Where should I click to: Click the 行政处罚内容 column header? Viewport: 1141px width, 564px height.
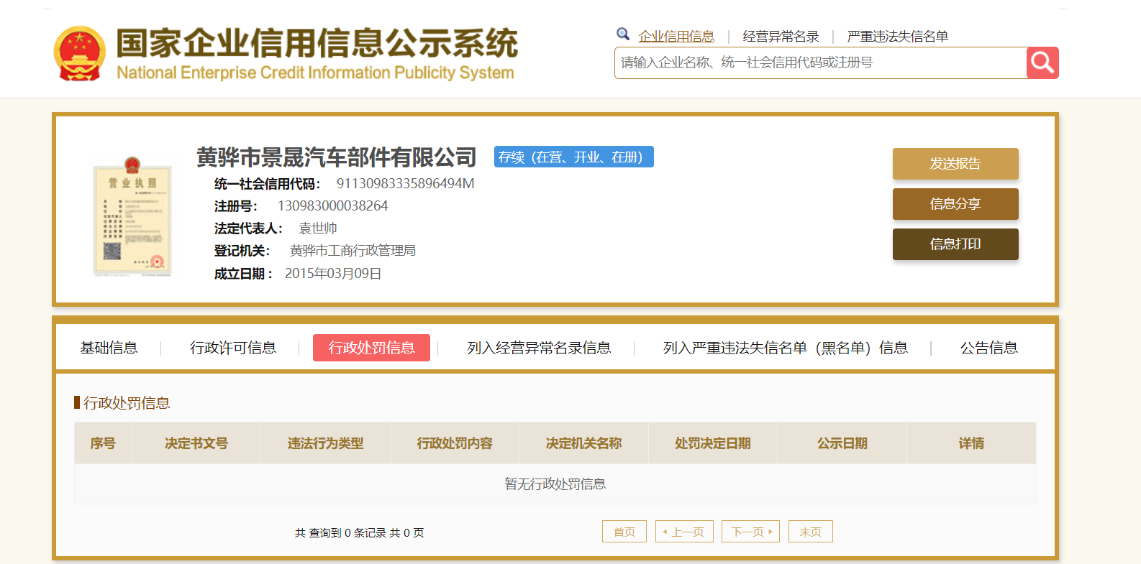[455, 443]
